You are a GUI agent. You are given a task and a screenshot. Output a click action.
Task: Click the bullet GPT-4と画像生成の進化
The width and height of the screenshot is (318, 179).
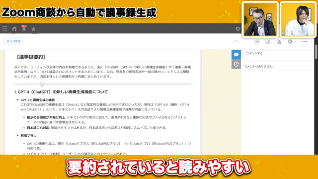pyautogui.click(x=38, y=100)
